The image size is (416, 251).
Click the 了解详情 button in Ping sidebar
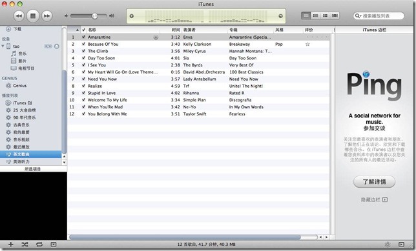point(375,182)
